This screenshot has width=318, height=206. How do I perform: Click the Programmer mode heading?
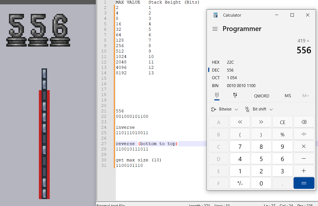tap(242, 29)
